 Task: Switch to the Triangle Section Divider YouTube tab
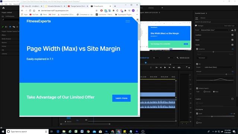pos(77,6)
